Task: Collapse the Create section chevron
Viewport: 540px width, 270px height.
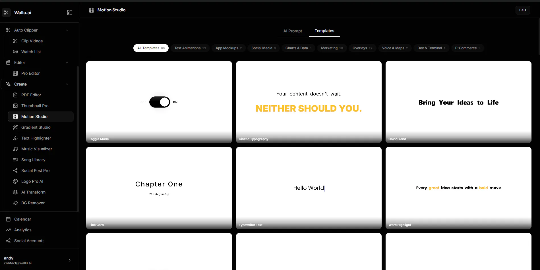Action: click(x=67, y=84)
